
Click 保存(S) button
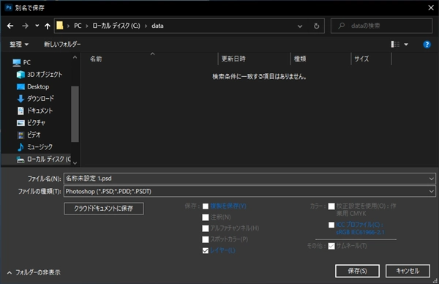point(357,271)
